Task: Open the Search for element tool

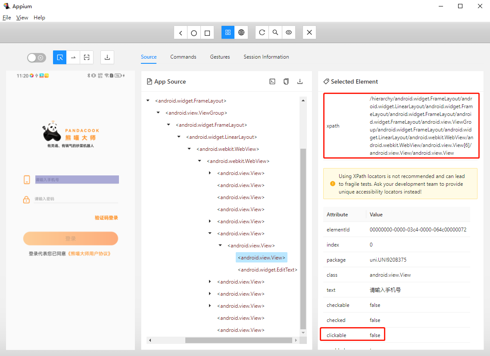Action: click(x=275, y=33)
